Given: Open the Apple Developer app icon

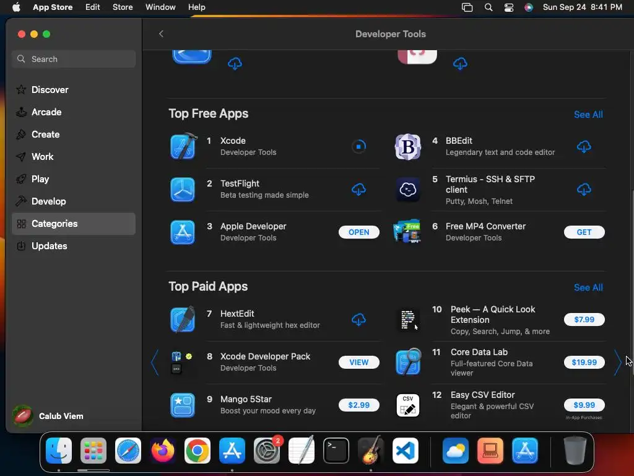Looking at the screenshot, I should (183, 232).
